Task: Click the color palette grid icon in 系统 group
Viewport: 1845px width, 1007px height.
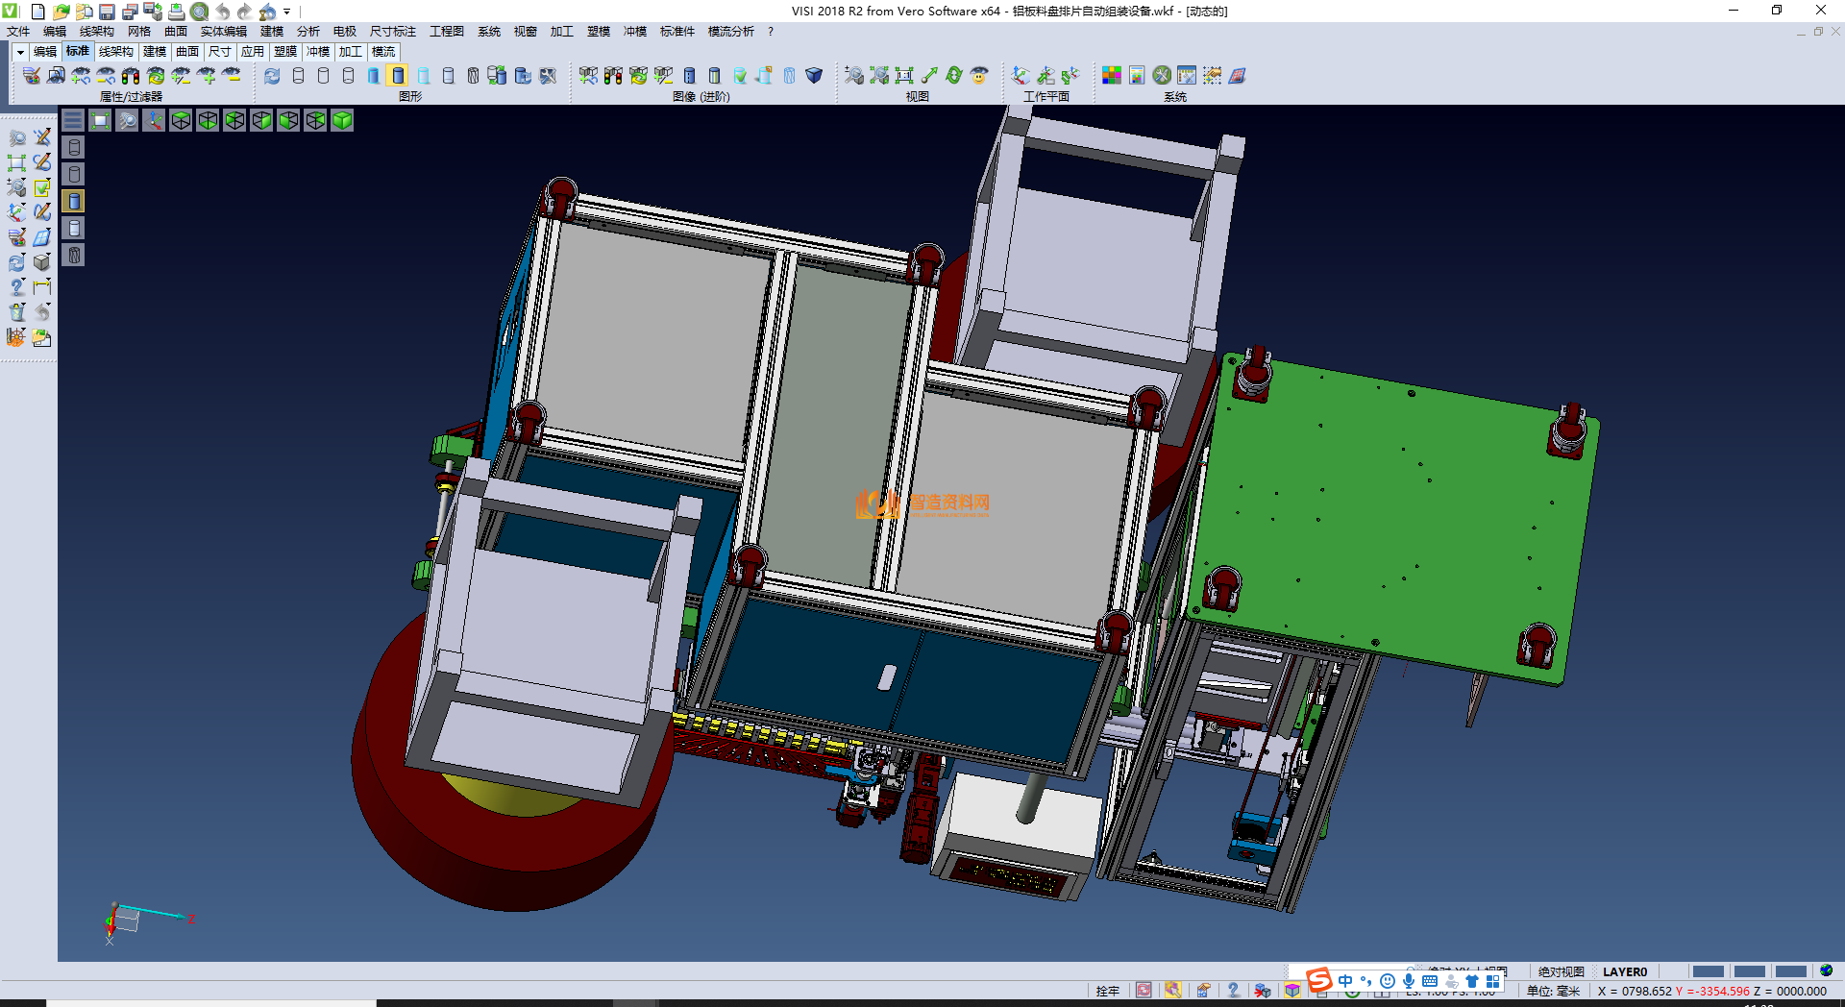Action: 1111,76
